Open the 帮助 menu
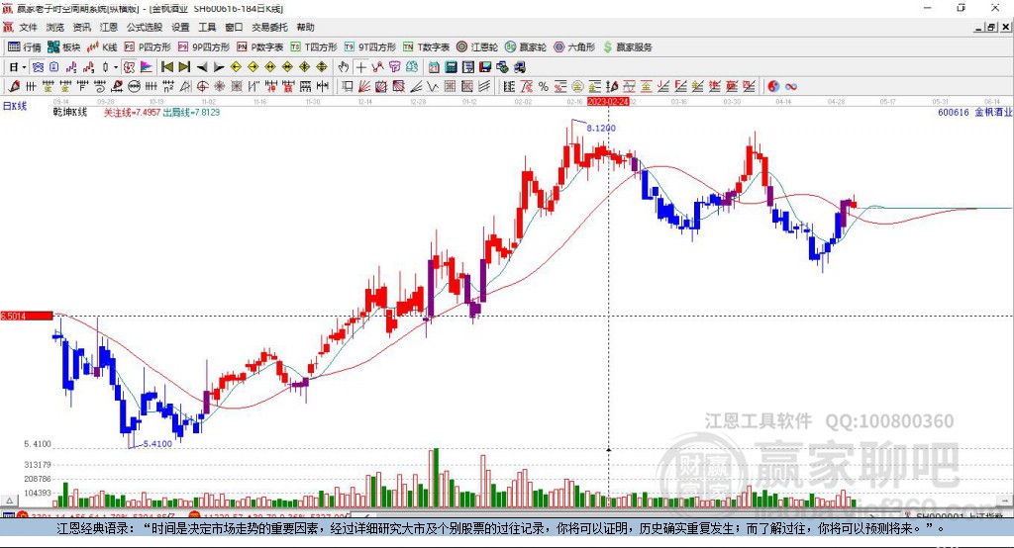This screenshot has height=548, width=1014. pyautogui.click(x=305, y=27)
